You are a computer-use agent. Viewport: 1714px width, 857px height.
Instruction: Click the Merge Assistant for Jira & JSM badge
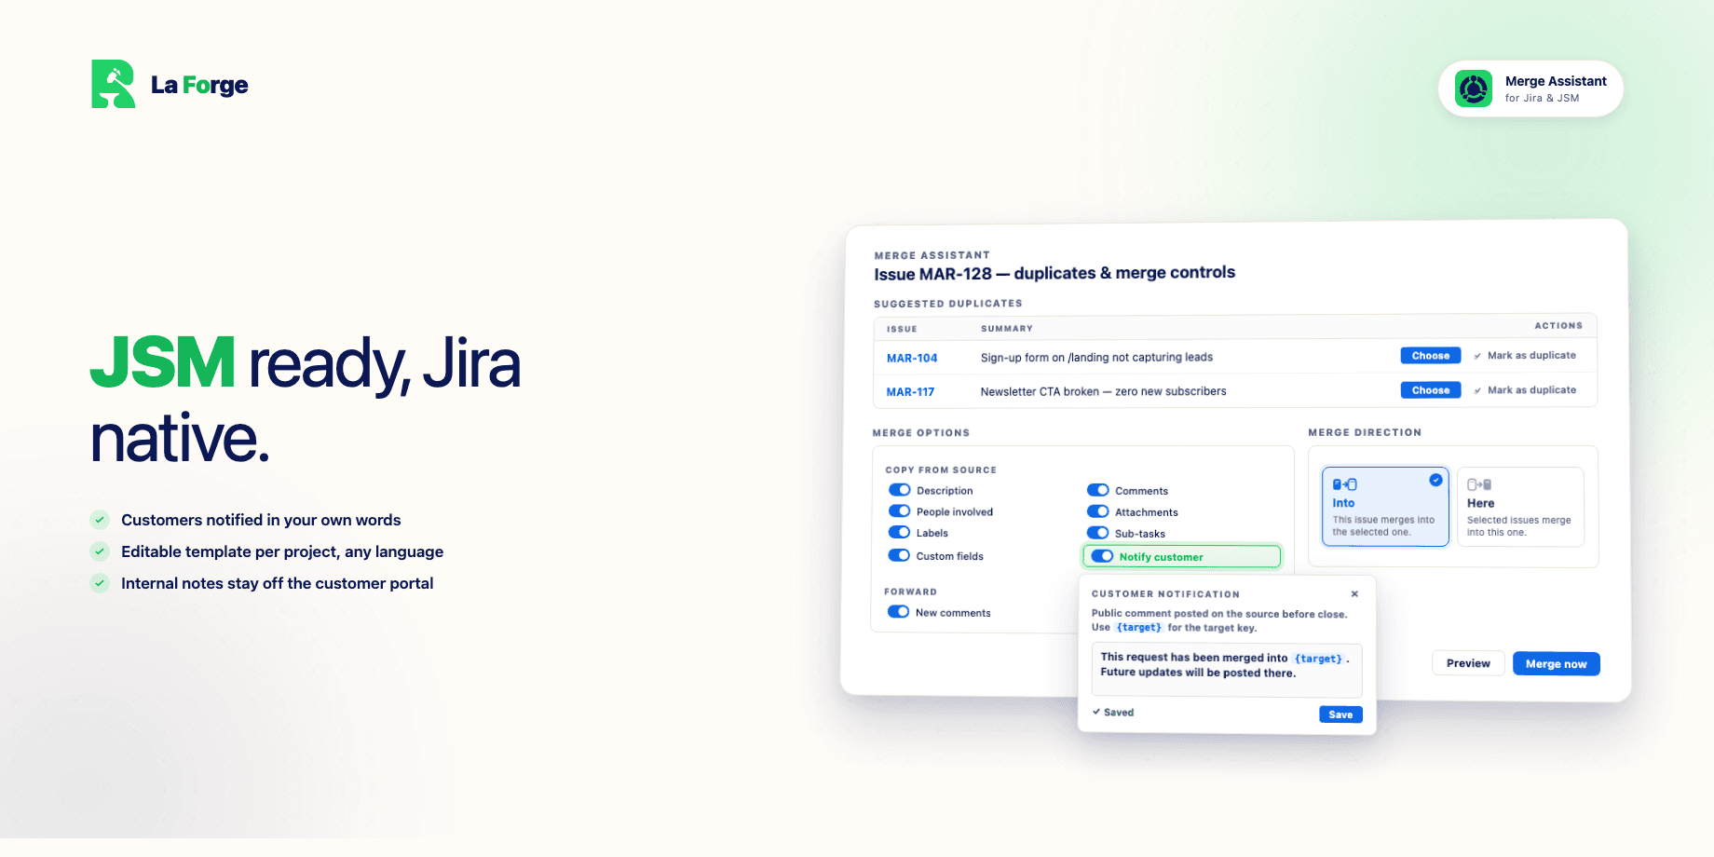point(1530,88)
